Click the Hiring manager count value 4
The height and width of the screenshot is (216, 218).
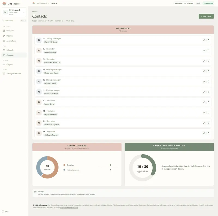point(111,170)
